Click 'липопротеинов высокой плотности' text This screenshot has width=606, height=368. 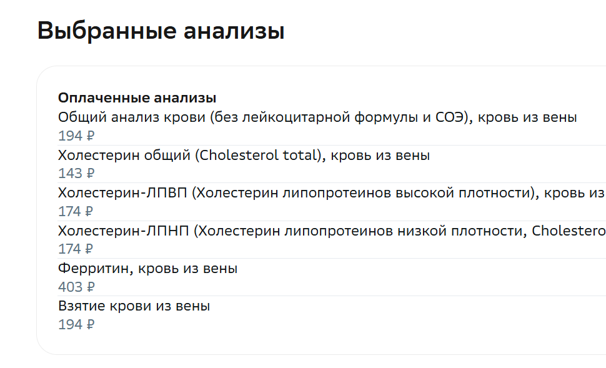[x=407, y=192]
